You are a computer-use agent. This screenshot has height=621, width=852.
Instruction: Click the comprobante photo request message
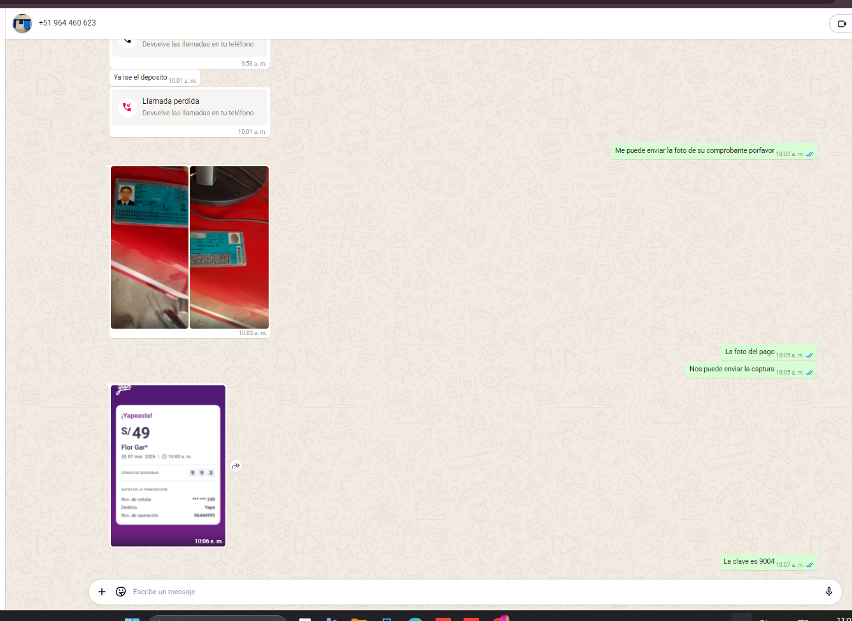tap(694, 151)
